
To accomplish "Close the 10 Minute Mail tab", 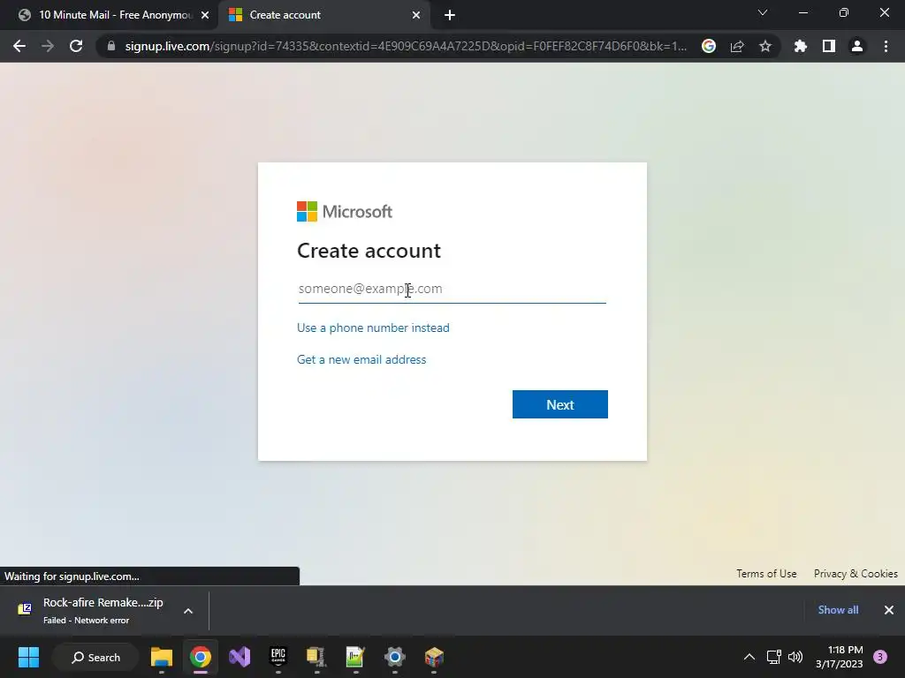I will tap(205, 15).
